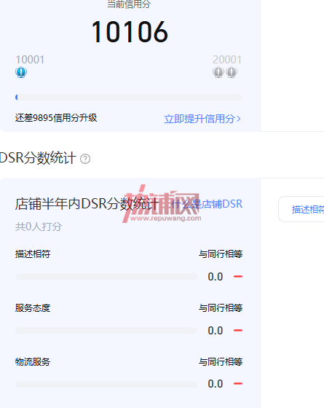Click the 还差9895信用分升级 text
Screen dimensions: 324x408
coord(56,118)
